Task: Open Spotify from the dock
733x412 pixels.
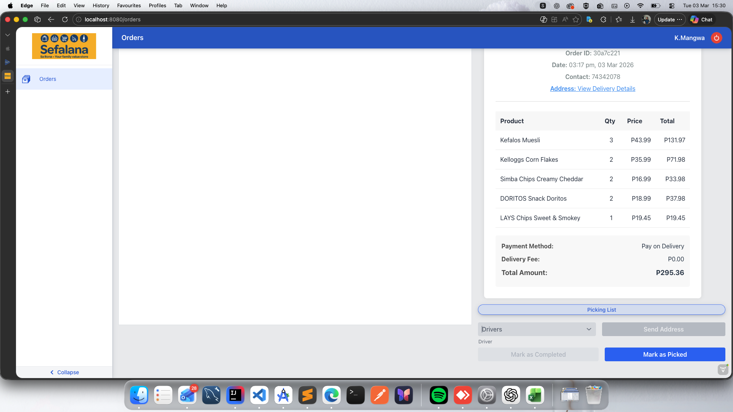Action: (439, 395)
